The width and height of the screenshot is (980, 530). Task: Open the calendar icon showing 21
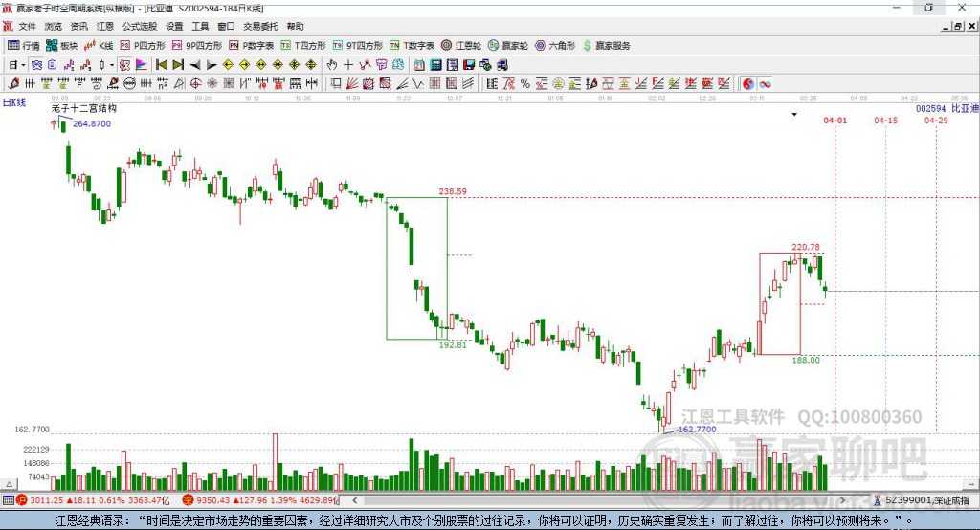(419, 65)
